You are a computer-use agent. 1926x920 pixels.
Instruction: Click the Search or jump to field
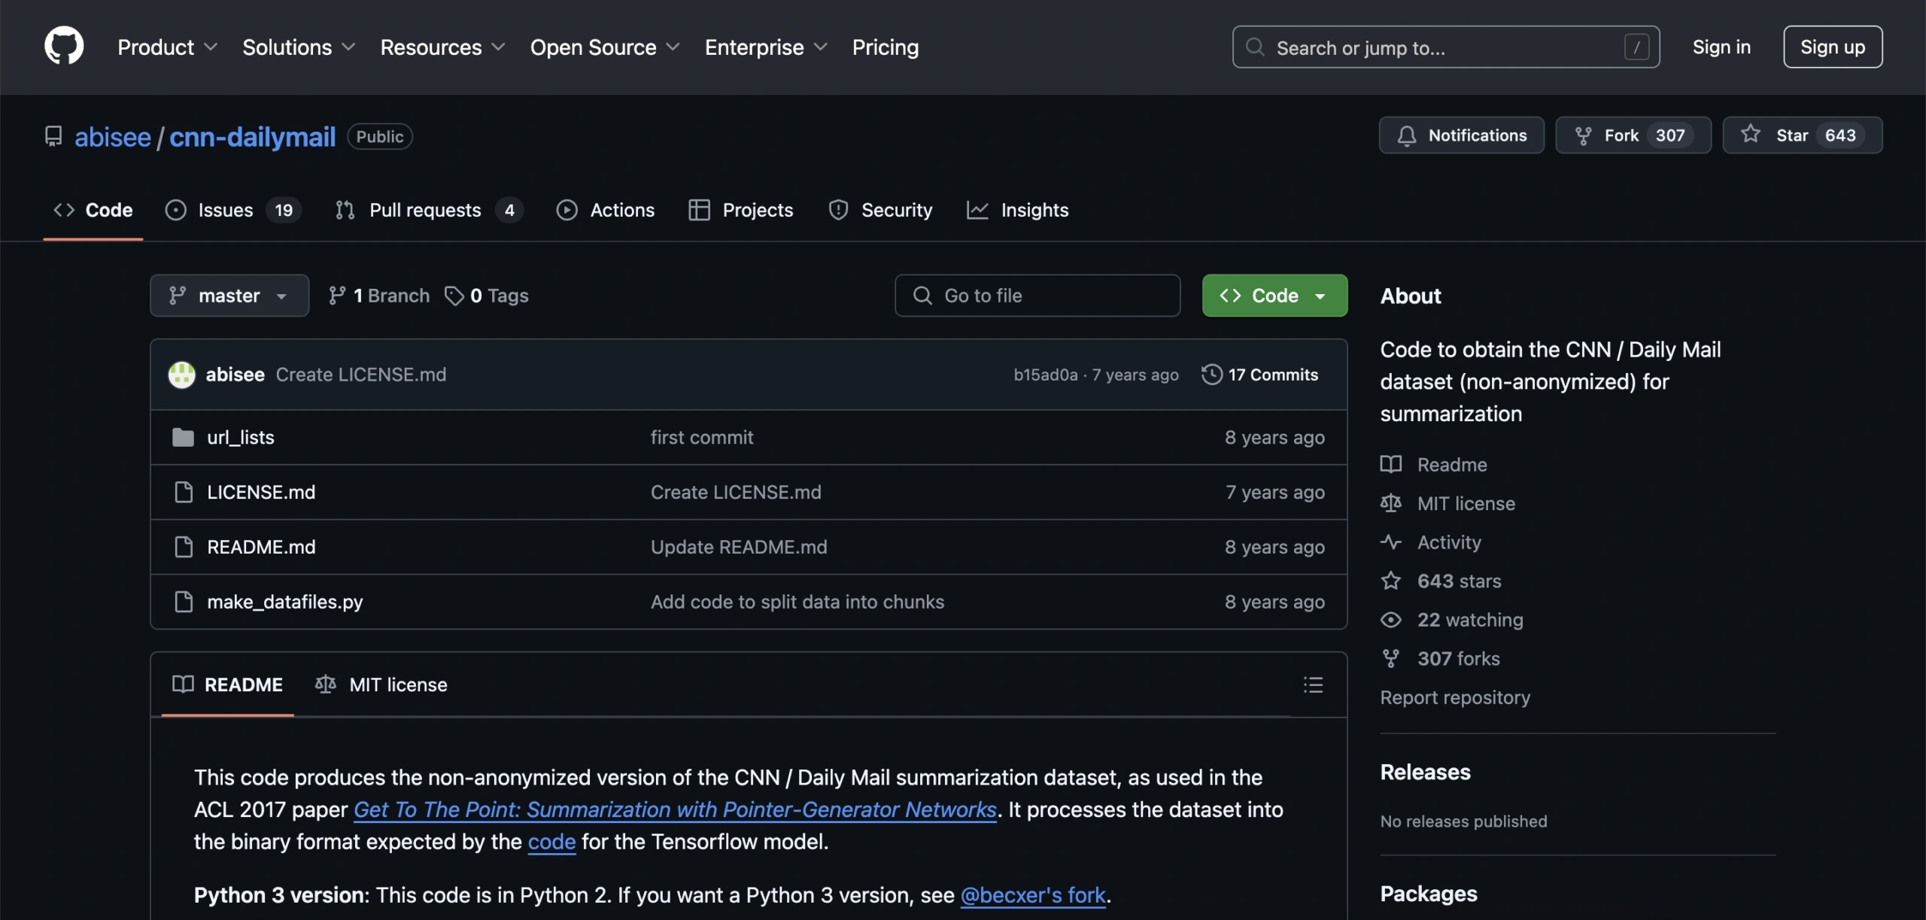tap(1446, 47)
